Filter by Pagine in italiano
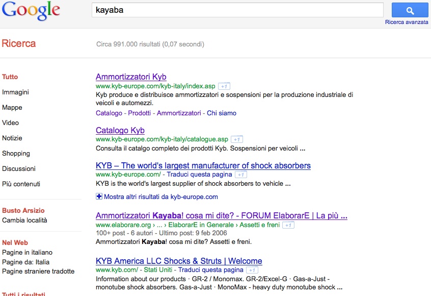431x296 pixels. (27, 252)
